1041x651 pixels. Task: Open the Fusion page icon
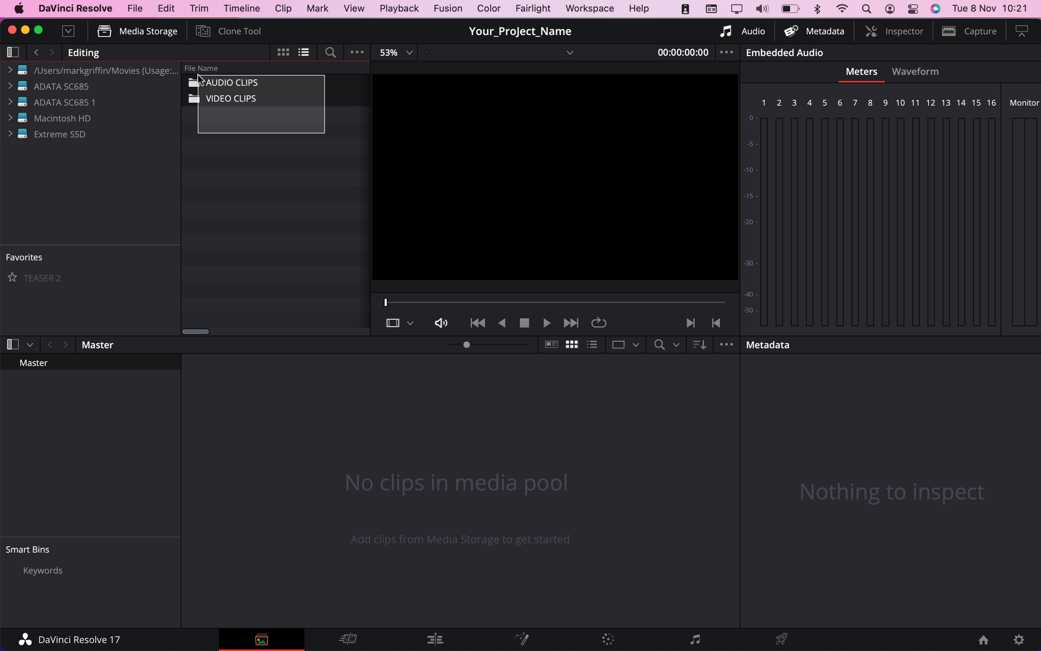(x=522, y=639)
